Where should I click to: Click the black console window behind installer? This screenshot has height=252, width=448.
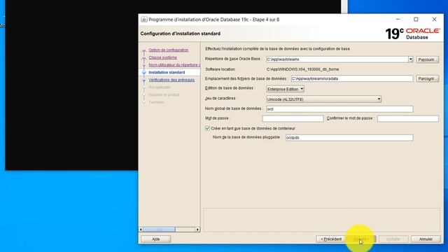click(x=71, y=85)
